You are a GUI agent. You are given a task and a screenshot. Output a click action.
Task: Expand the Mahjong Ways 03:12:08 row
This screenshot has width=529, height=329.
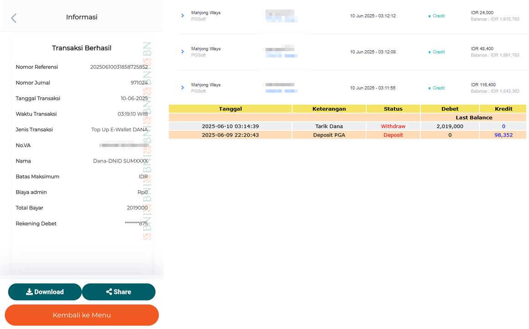pyautogui.click(x=183, y=52)
